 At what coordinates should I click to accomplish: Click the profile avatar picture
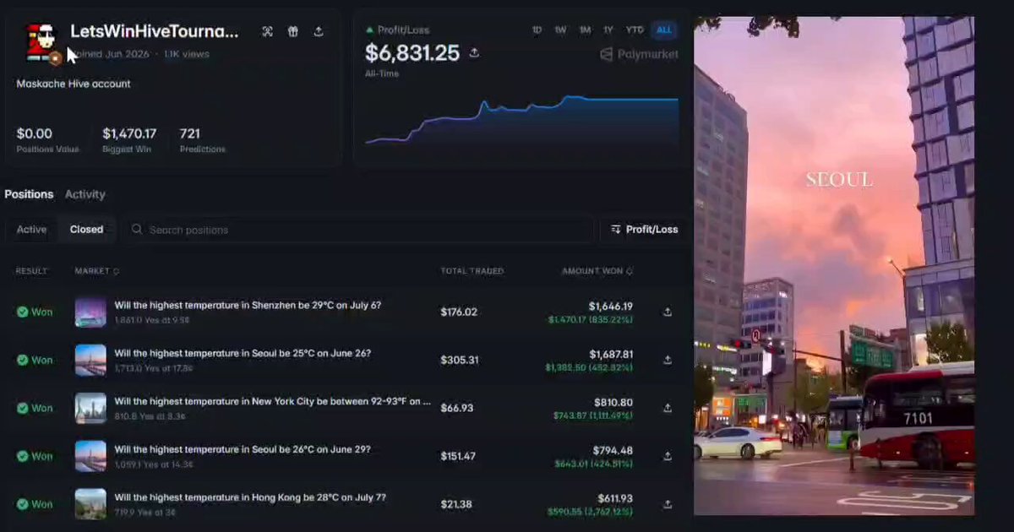pyautogui.click(x=40, y=41)
